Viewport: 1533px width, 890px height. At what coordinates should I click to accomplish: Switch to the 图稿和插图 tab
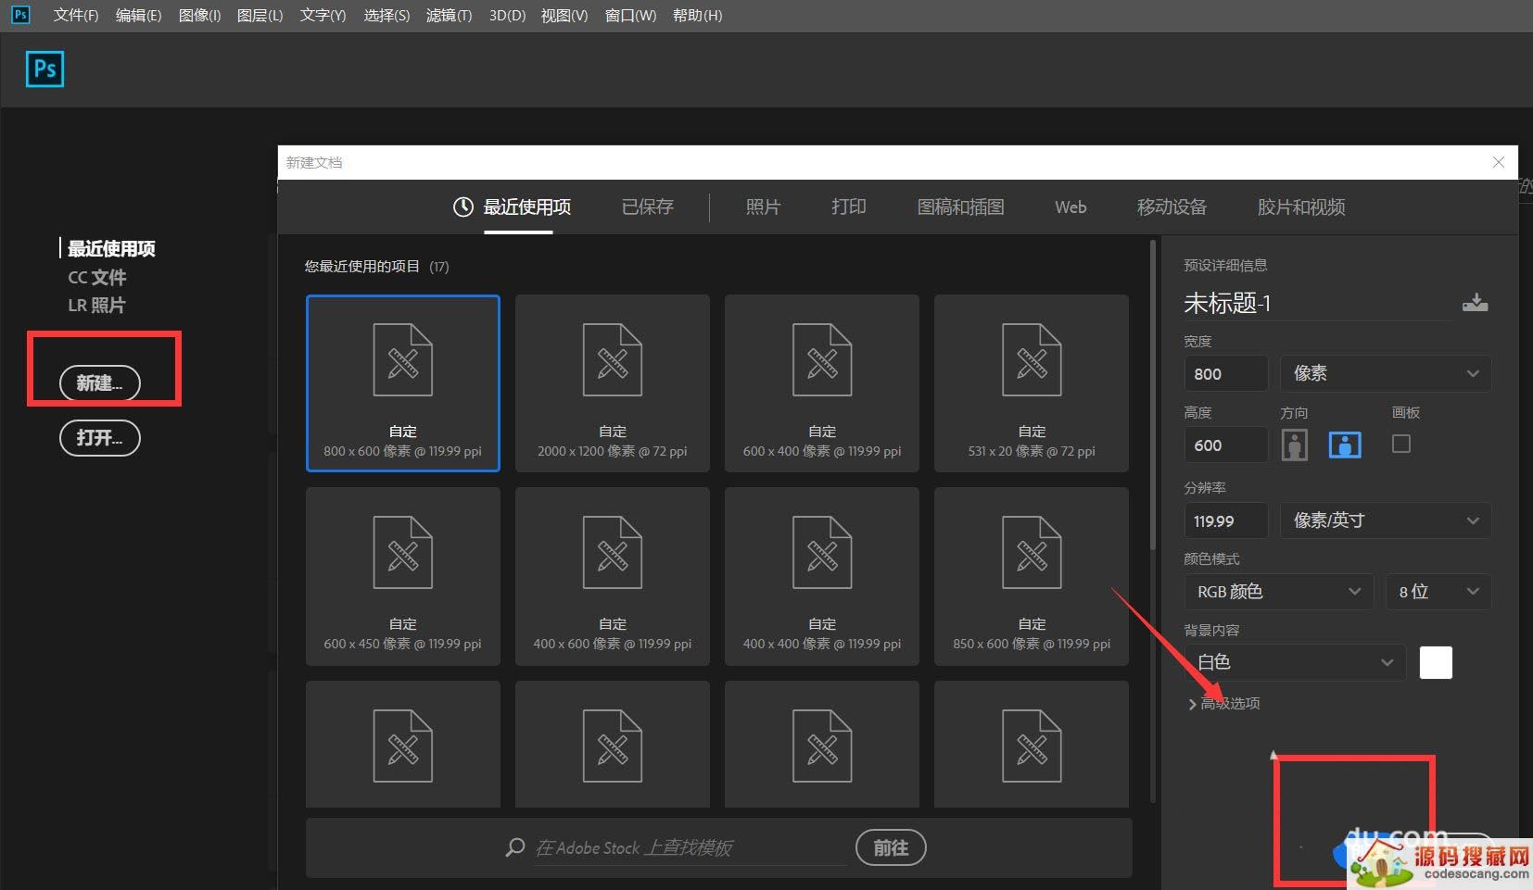[x=961, y=207]
